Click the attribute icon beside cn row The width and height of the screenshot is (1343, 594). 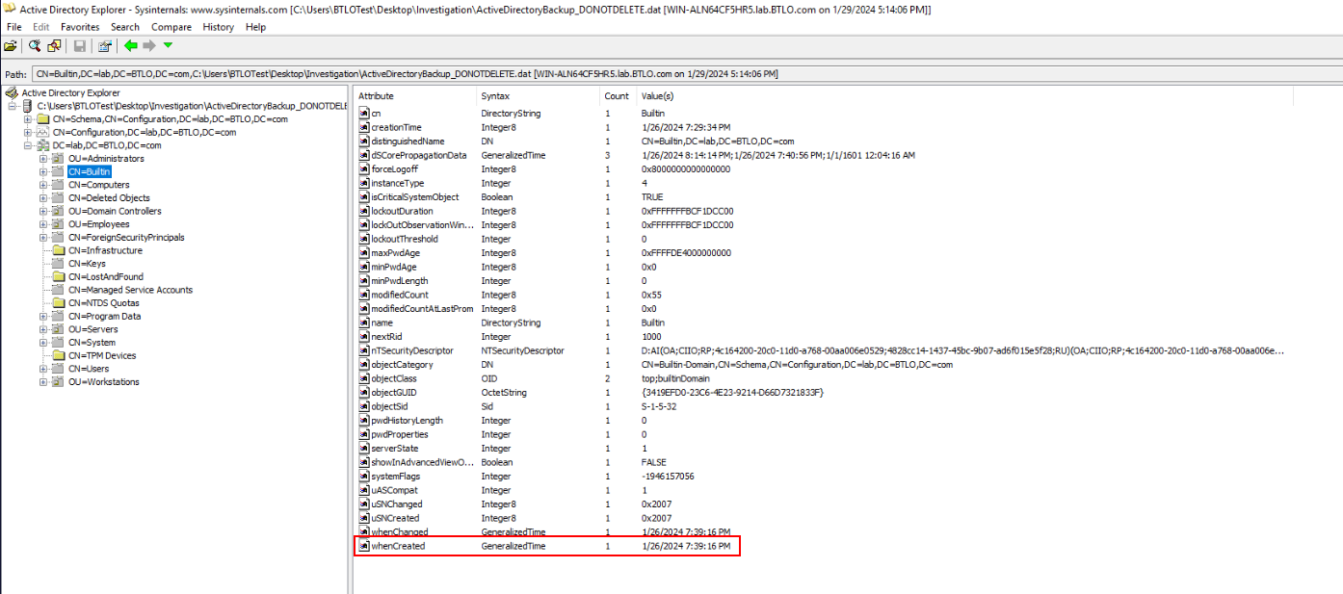click(364, 114)
